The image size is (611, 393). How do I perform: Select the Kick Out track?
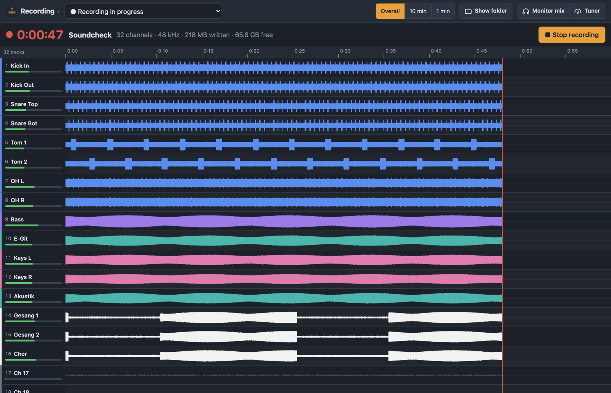tap(32, 87)
